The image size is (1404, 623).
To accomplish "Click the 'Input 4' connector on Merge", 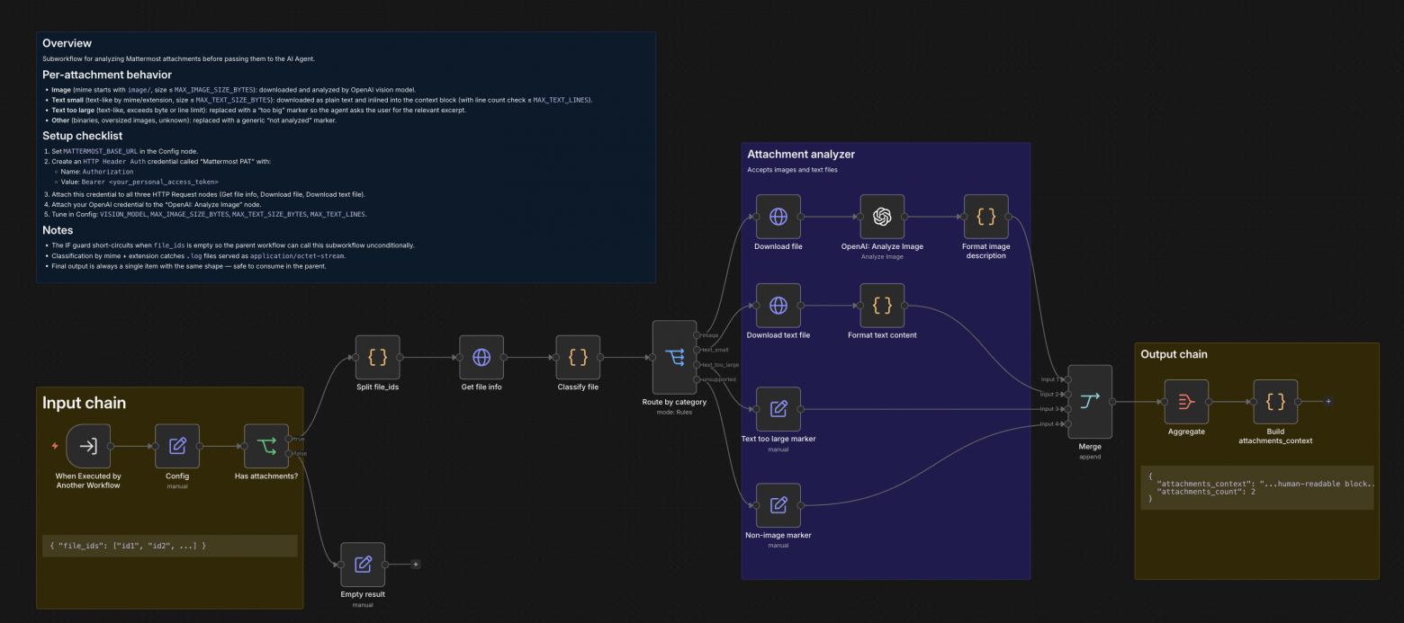I will [x=1067, y=423].
